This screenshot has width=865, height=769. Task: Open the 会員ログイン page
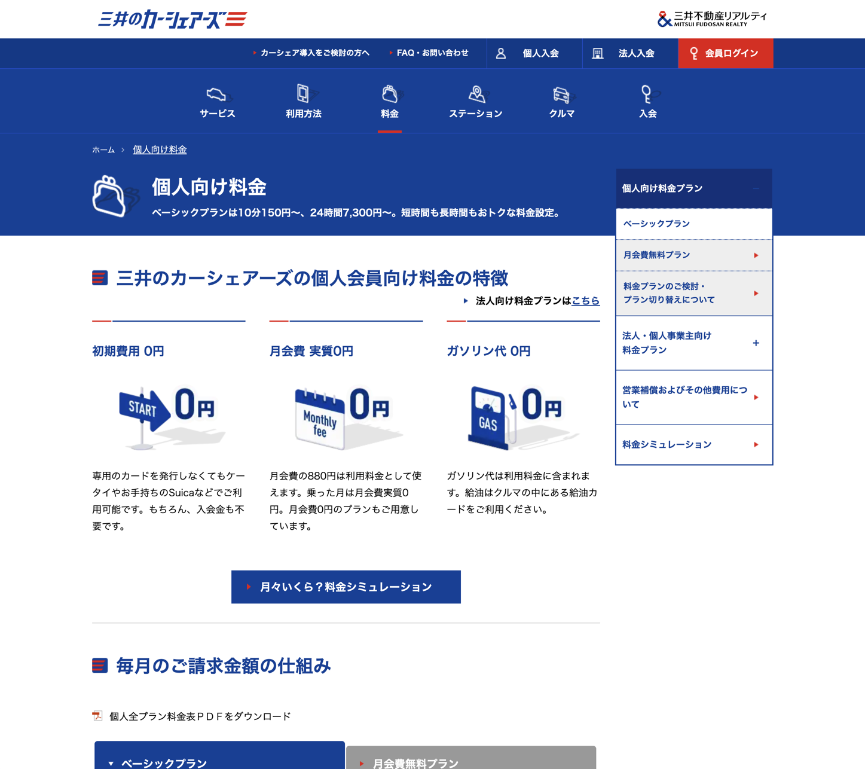[726, 53]
